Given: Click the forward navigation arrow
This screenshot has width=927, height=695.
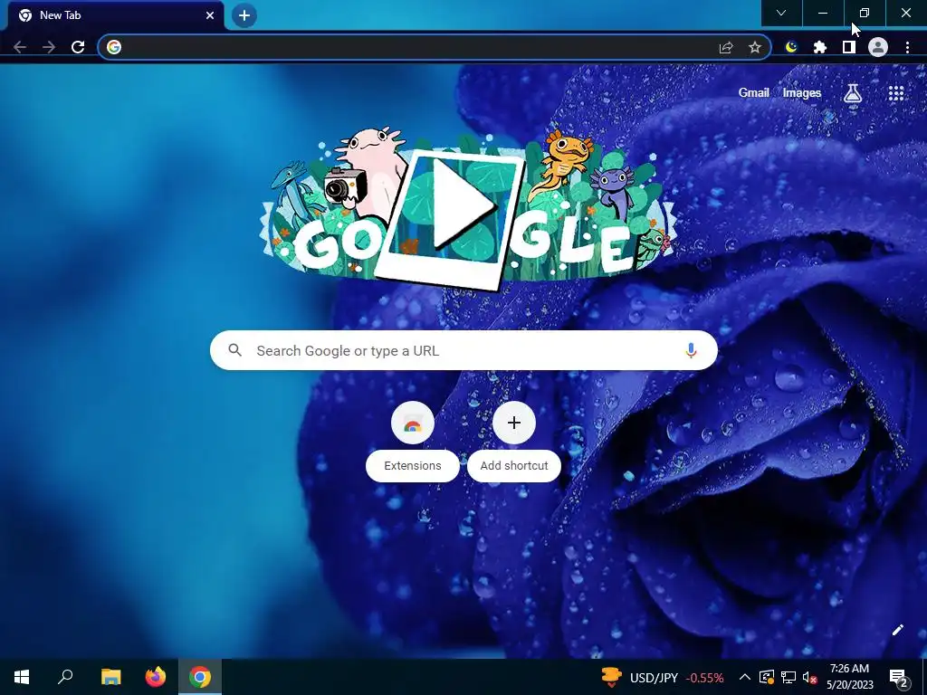Looking at the screenshot, I should click(49, 47).
